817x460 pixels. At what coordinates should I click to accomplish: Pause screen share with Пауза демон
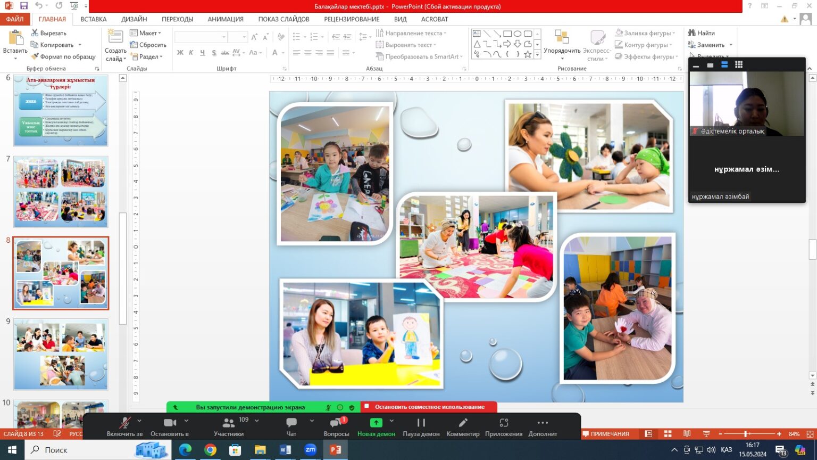tap(421, 423)
